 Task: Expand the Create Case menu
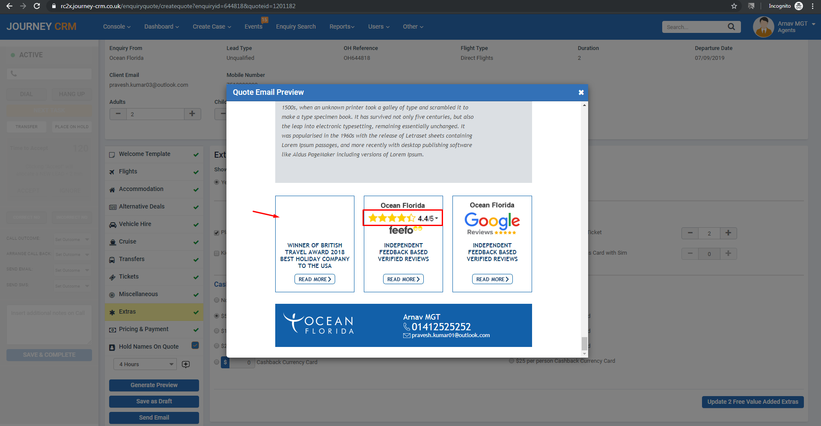(212, 26)
